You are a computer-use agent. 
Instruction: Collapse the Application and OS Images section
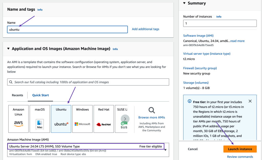click(x=8, y=49)
